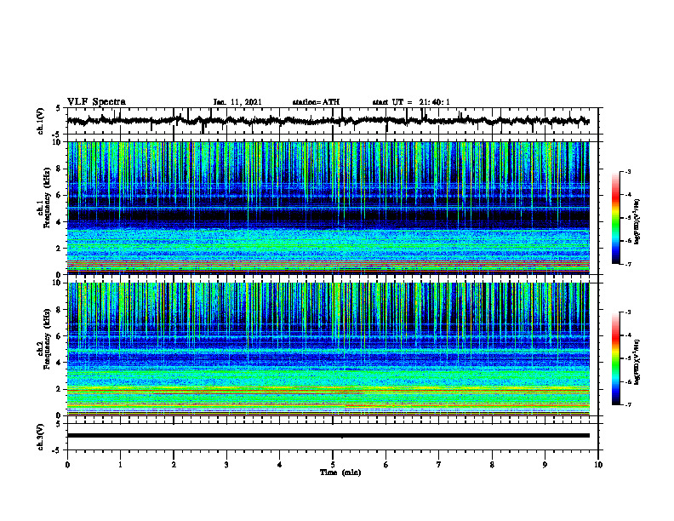
Task: Click the "-3" label on ch.2 color scale
Action: tap(627, 312)
